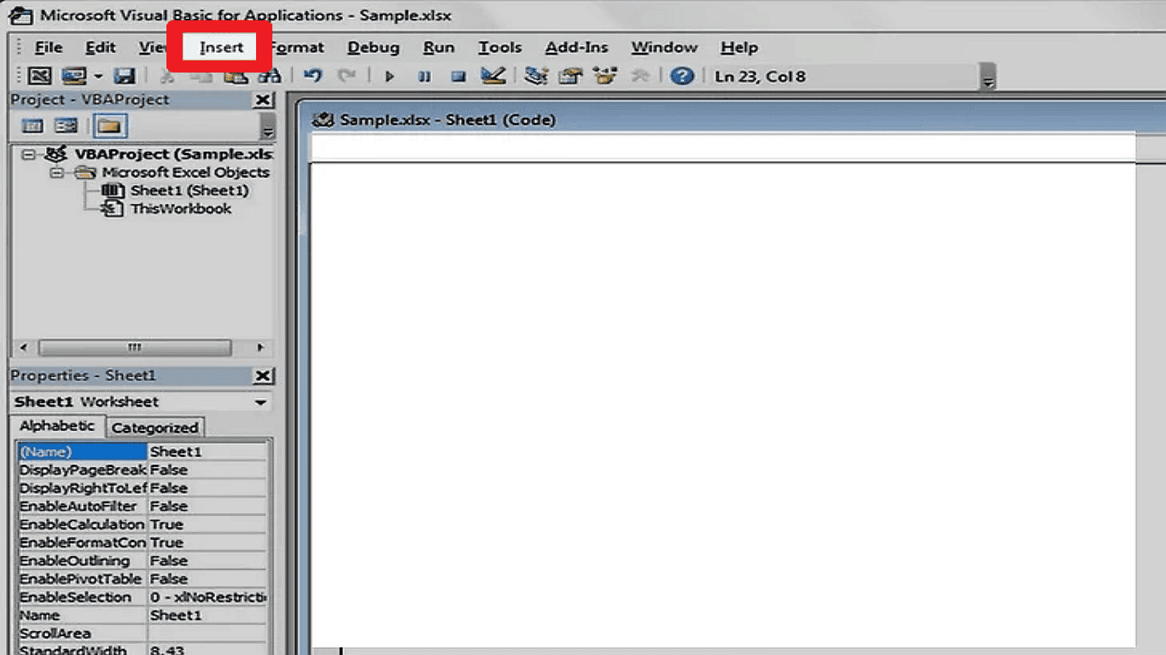Toggle Folders icon in Project panel
The width and height of the screenshot is (1166, 655).
[109, 126]
